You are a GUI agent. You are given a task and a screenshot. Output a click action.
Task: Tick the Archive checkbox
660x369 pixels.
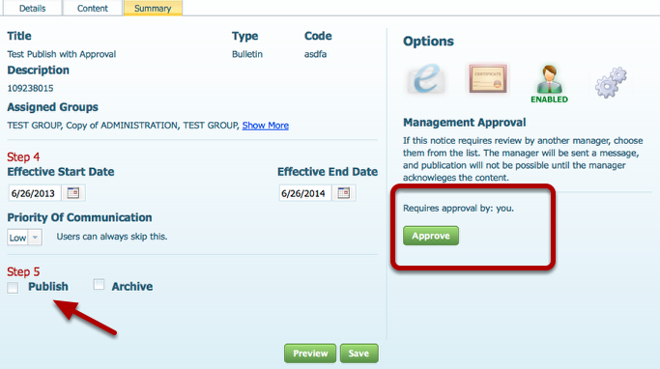point(99,284)
